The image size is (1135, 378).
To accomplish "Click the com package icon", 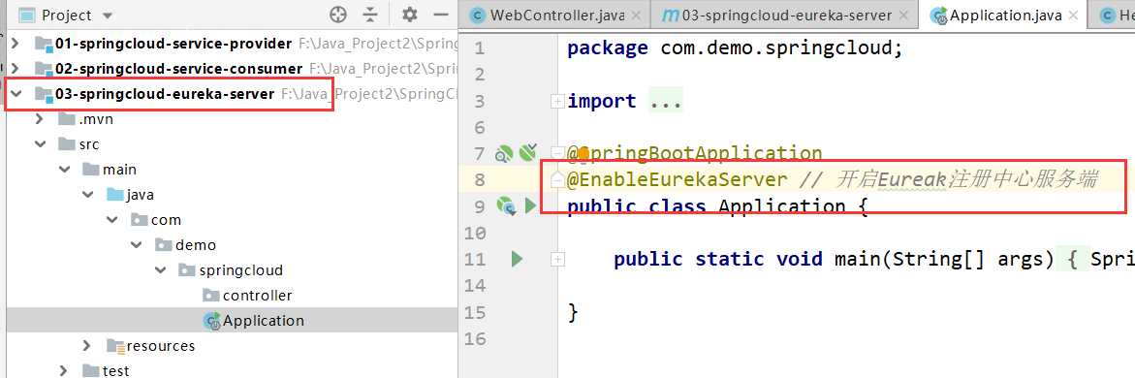I will (139, 219).
